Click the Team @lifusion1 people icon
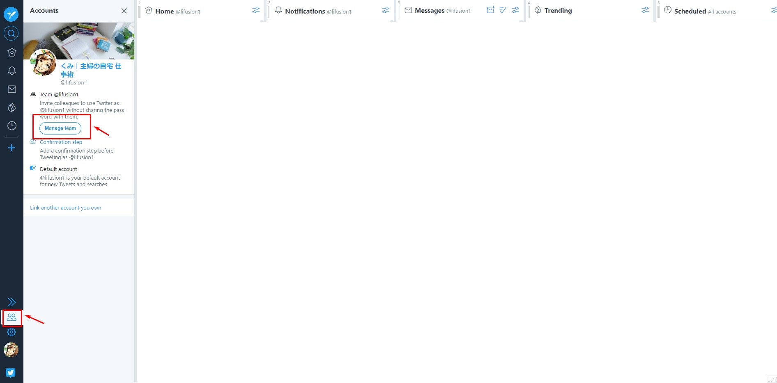Screen dimensions: 777x383 coord(33,94)
